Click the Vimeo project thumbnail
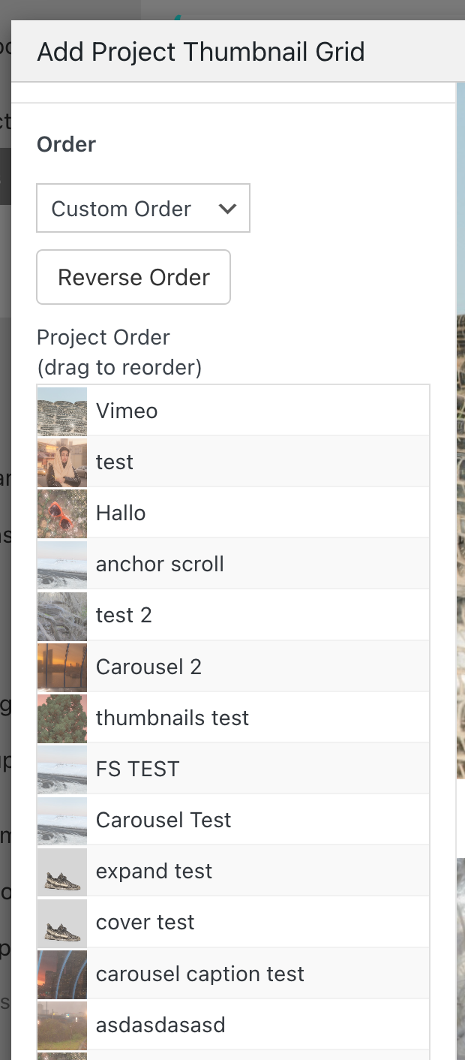Viewport: 465px width, 1060px height. (x=61, y=410)
